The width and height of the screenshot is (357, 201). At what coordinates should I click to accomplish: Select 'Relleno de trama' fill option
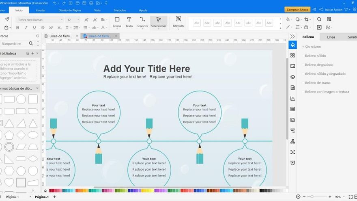click(318, 83)
